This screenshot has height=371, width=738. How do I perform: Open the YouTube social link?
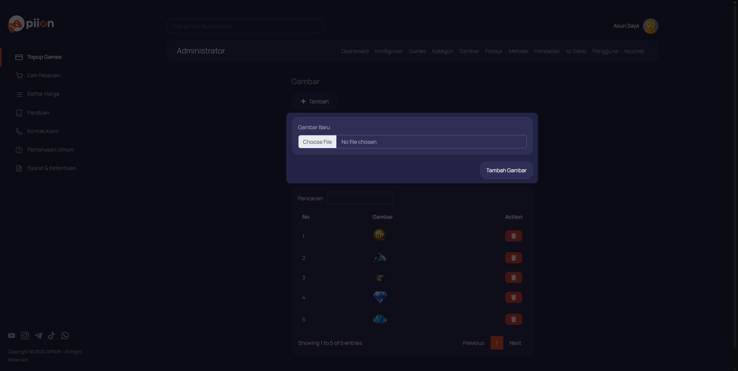pos(12,336)
